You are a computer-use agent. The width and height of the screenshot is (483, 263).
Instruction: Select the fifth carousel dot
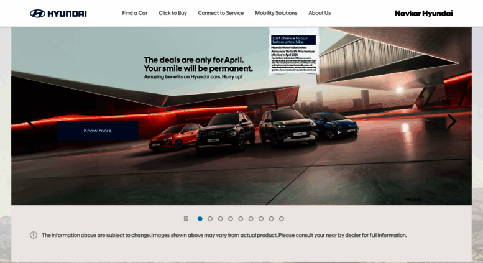[241, 219]
